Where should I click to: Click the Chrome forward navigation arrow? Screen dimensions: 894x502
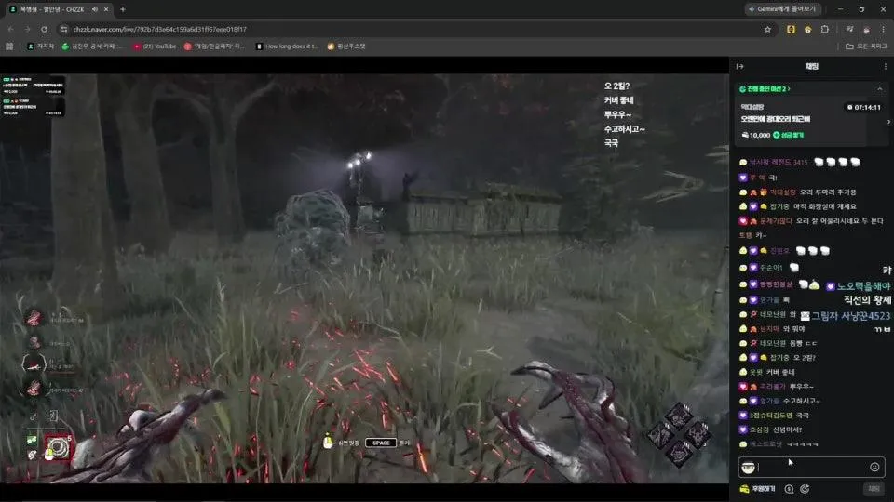tap(27, 29)
